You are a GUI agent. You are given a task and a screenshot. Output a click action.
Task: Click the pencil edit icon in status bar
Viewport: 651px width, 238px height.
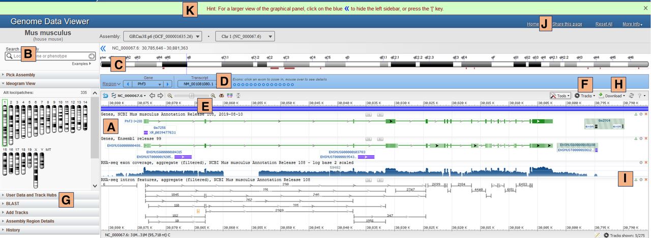coord(598,235)
